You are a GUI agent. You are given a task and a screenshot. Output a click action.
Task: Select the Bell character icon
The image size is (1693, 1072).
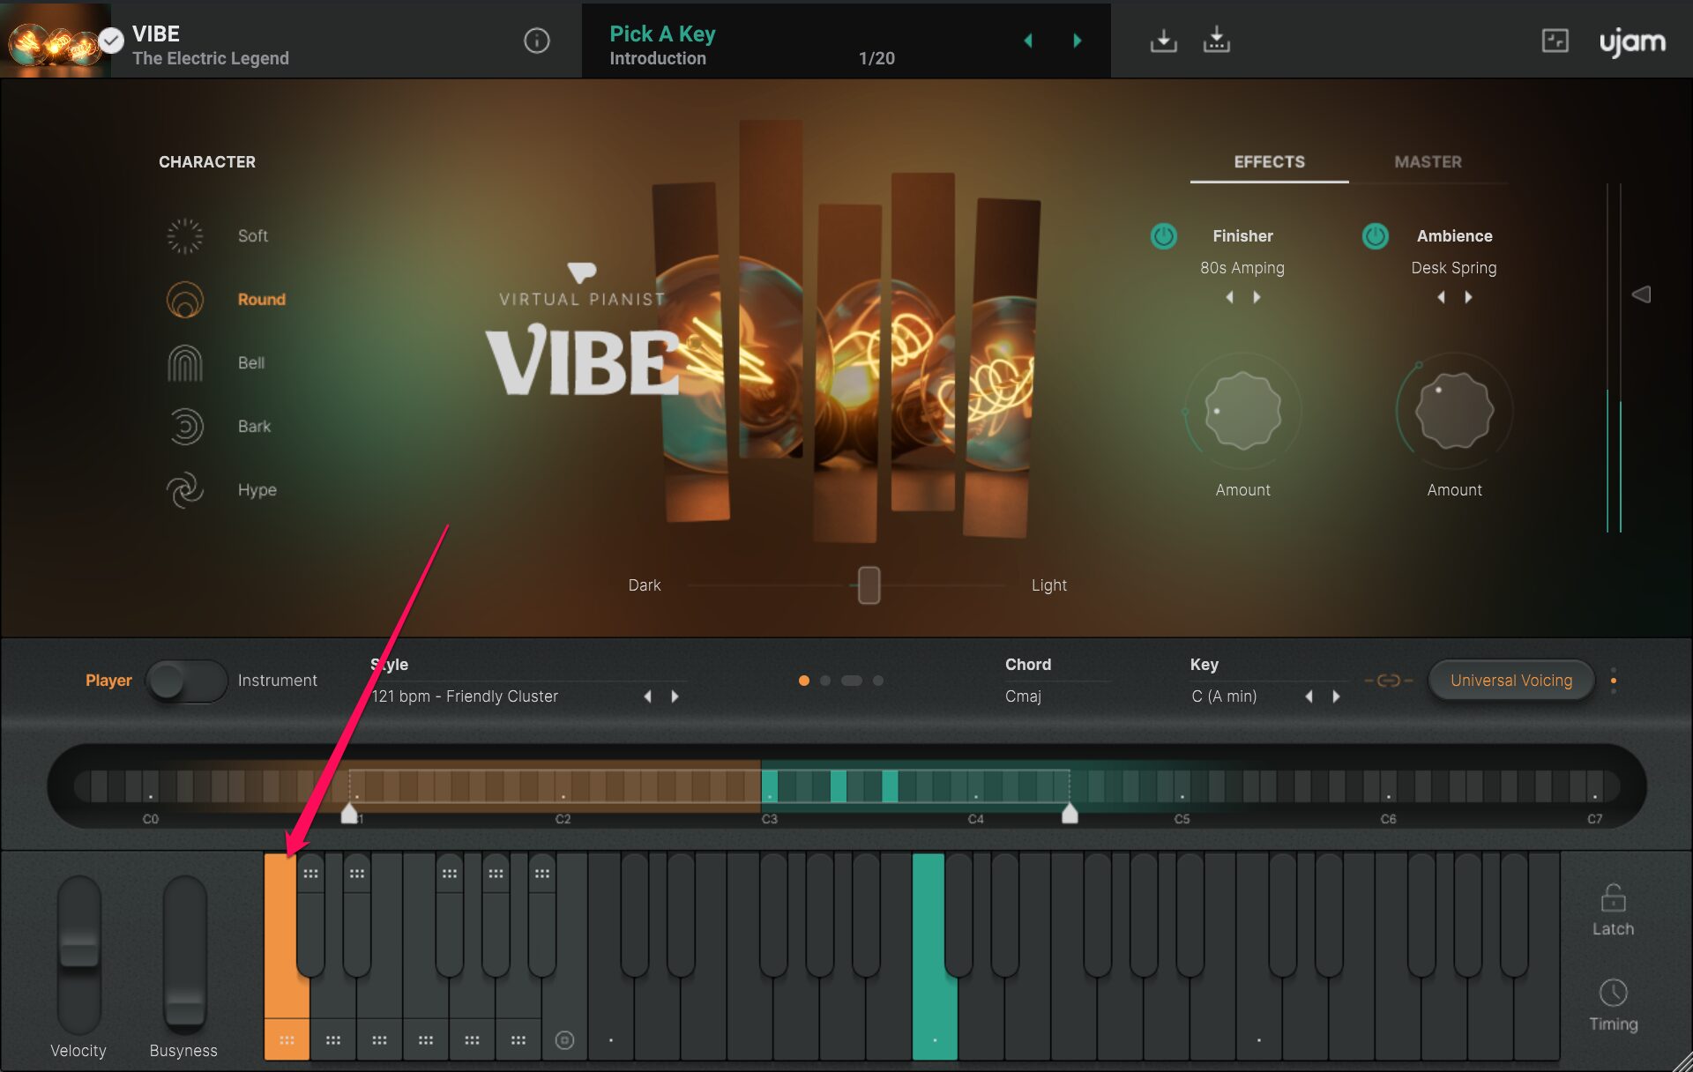tap(185, 363)
